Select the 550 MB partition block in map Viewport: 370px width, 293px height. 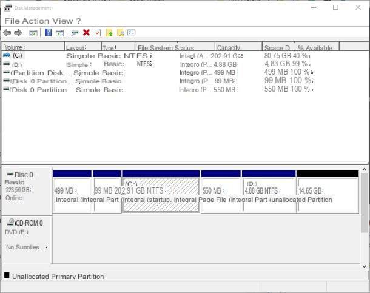[x=221, y=192]
